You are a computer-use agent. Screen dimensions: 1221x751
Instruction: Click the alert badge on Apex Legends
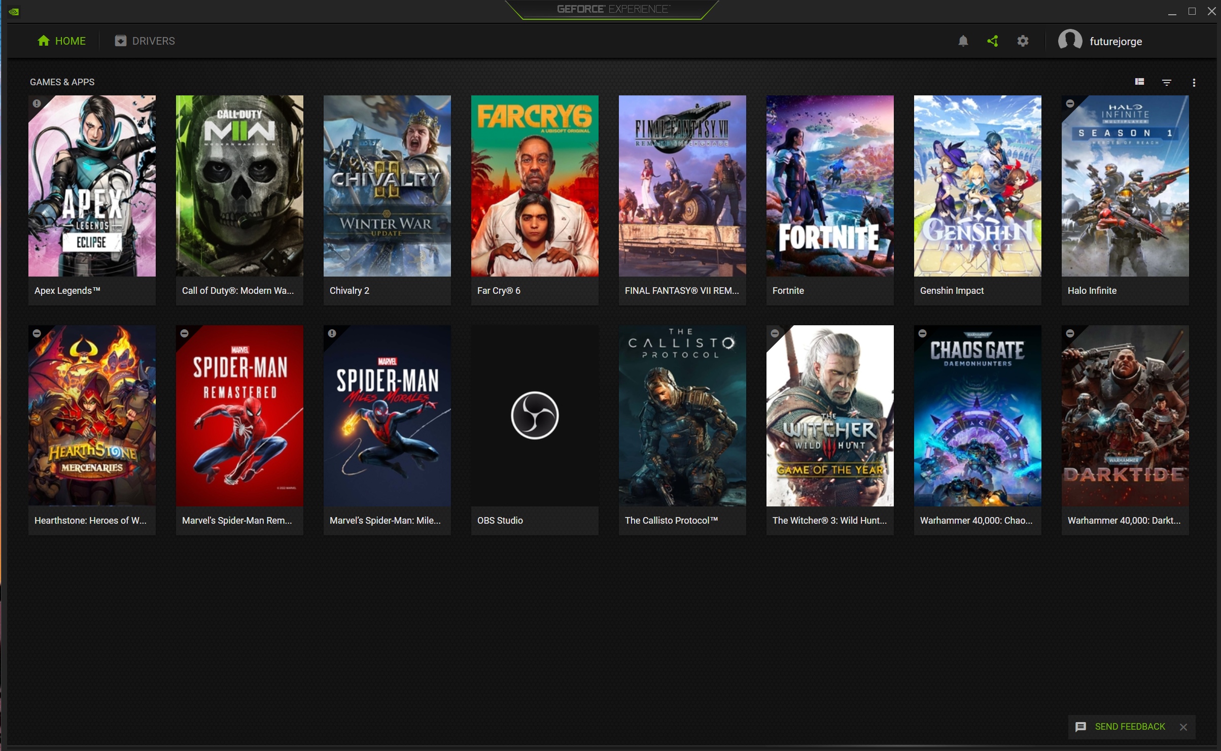click(x=37, y=104)
